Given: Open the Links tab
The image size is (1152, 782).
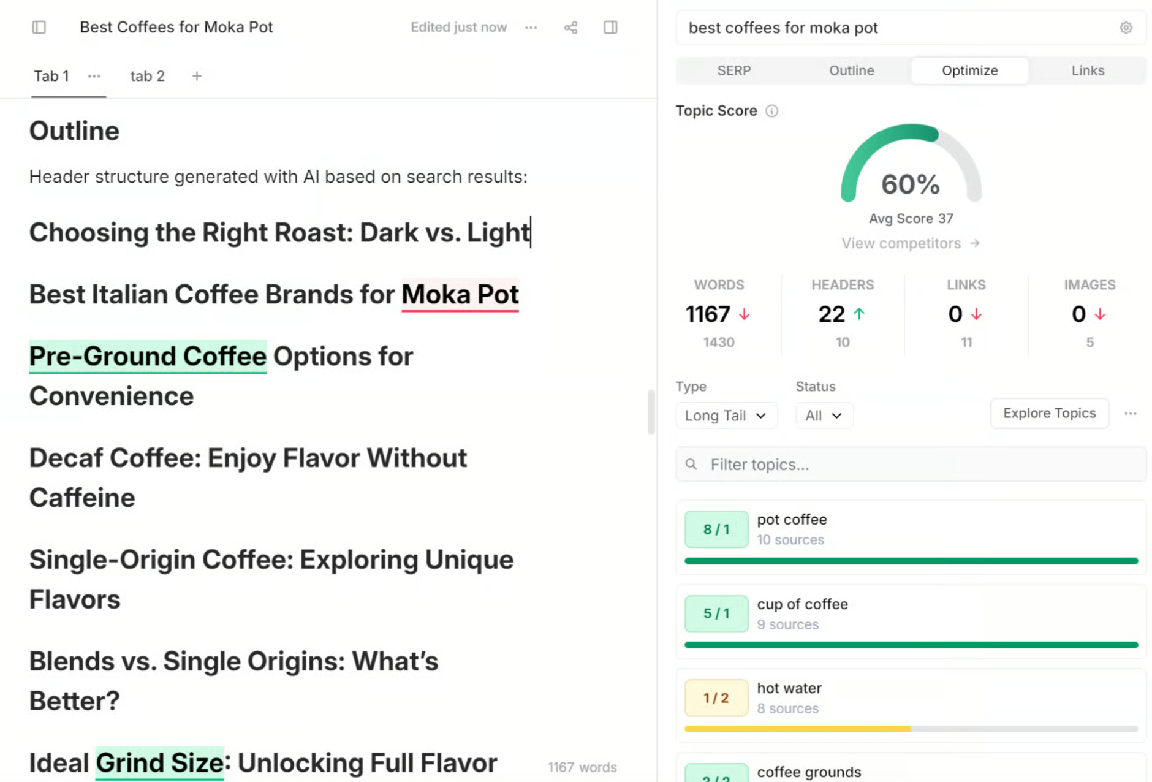Looking at the screenshot, I should [1087, 70].
